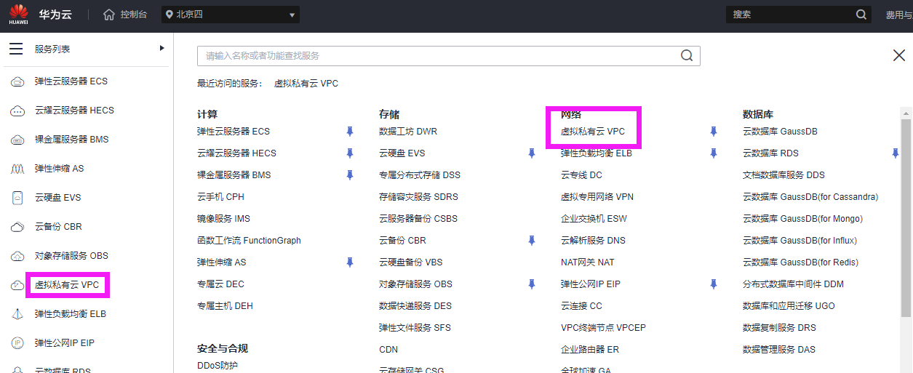Click the HECS icon in sidebar
Screen dimensions: 913x373
(x=17, y=111)
